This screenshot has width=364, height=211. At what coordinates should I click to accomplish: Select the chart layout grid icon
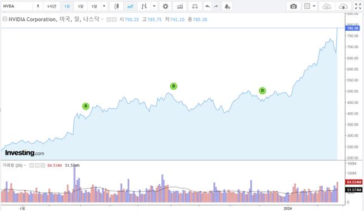pyautogui.click(x=307, y=6)
